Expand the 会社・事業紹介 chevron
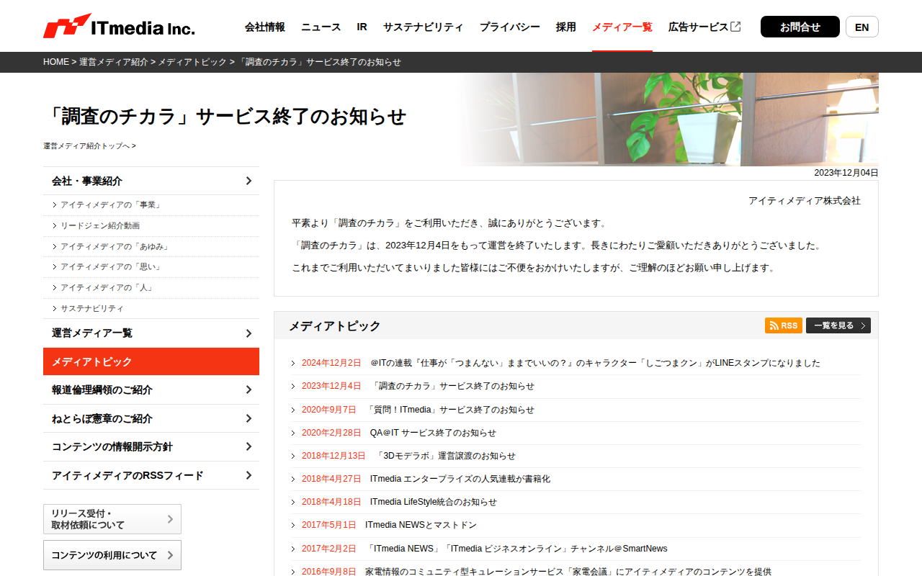This screenshot has width=922, height=576. [x=249, y=181]
